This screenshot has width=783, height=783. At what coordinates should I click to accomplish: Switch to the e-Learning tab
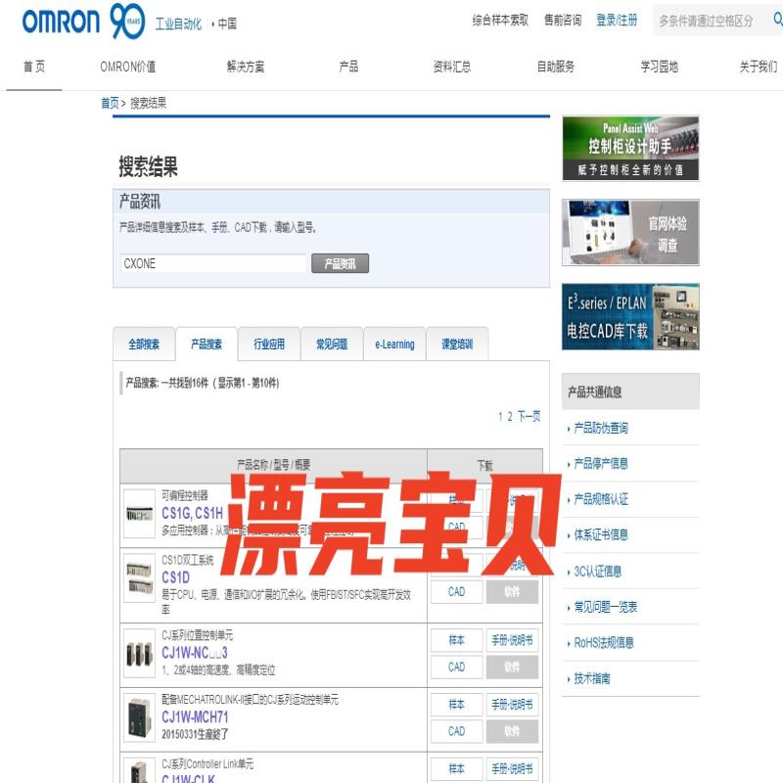[x=394, y=344]
